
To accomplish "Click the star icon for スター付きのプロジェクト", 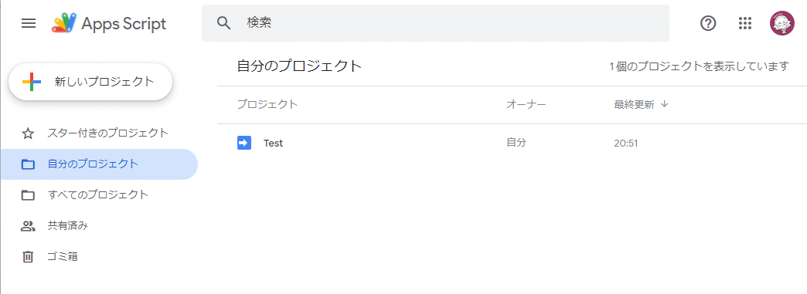I will coord(28,133).
